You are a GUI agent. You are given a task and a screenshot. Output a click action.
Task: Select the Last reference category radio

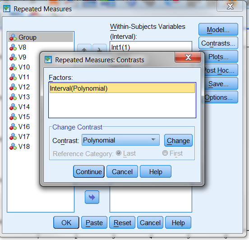point(119,153)
